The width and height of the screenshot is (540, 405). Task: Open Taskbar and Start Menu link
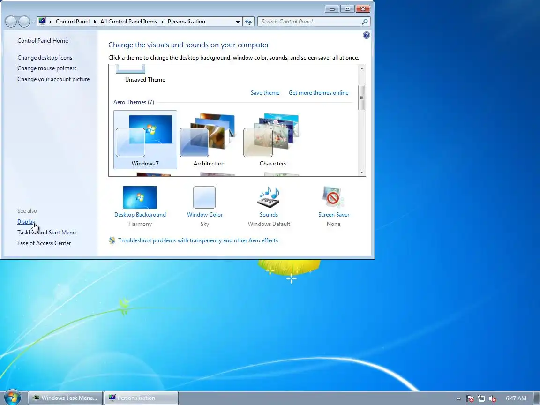coord(46,232)
